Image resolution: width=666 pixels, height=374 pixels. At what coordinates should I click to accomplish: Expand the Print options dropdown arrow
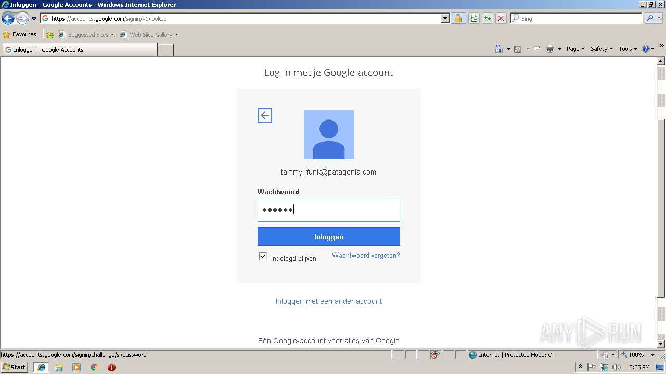coord(559,49)
